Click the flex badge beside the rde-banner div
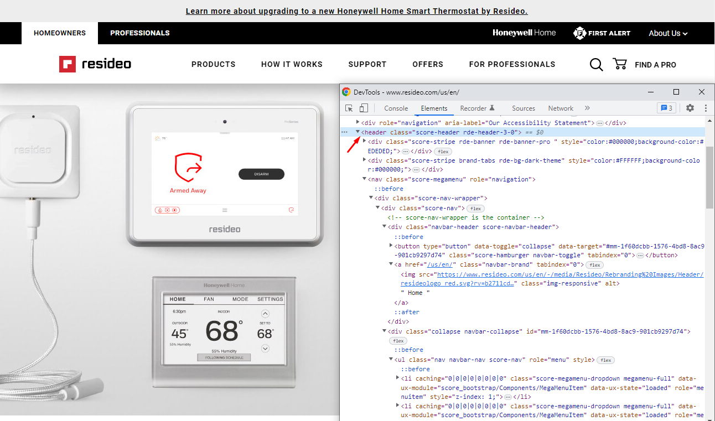Viewport: 715px width, 421px height. coord(442,152)
